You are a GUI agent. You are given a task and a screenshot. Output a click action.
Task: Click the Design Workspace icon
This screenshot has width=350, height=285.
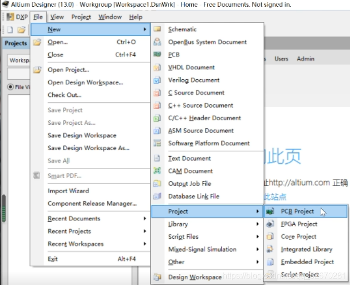tap(157, 277)
